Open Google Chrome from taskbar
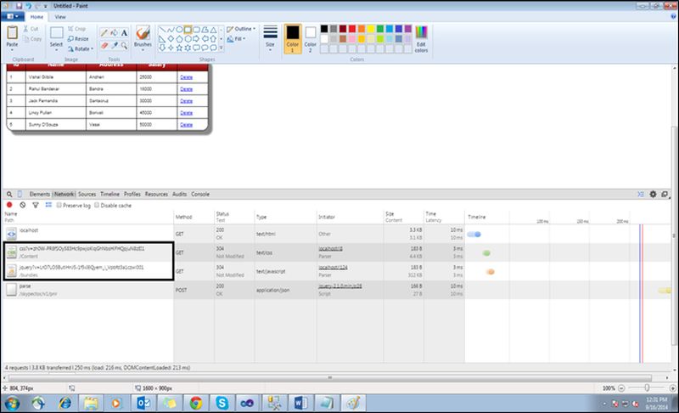The height and width of the screenshot is (413, 679). point(196,404)
